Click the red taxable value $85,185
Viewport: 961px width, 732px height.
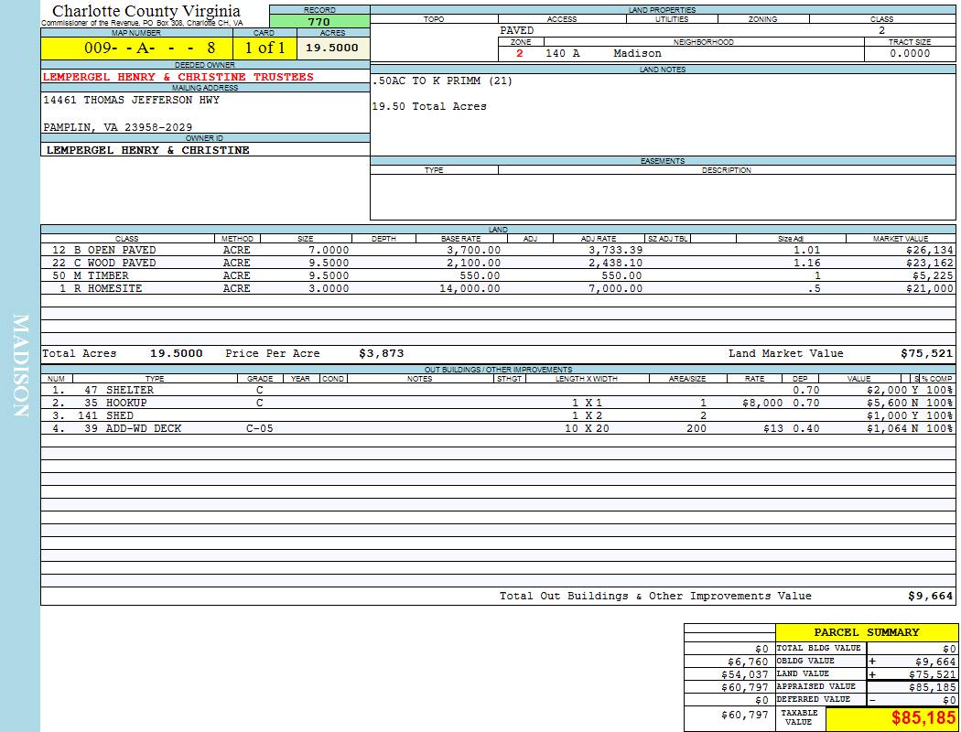[x=923, y=718]
